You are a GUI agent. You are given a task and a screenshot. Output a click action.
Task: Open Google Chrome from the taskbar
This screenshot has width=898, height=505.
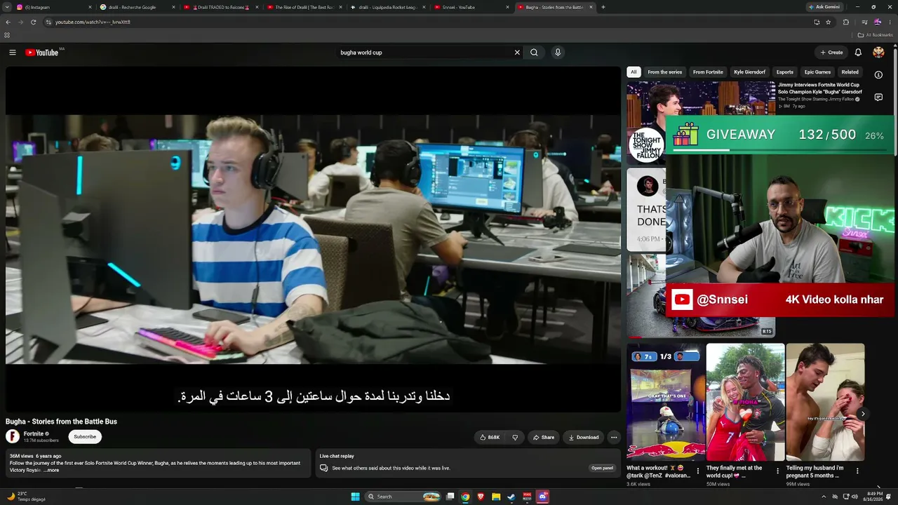click(x=465, y=497)
